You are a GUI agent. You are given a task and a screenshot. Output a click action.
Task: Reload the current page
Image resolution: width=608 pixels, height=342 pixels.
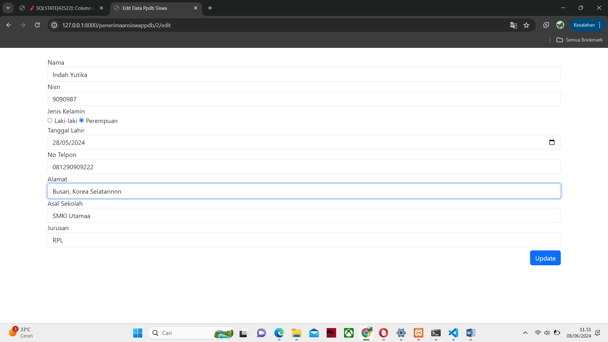(x=37, y=25)
